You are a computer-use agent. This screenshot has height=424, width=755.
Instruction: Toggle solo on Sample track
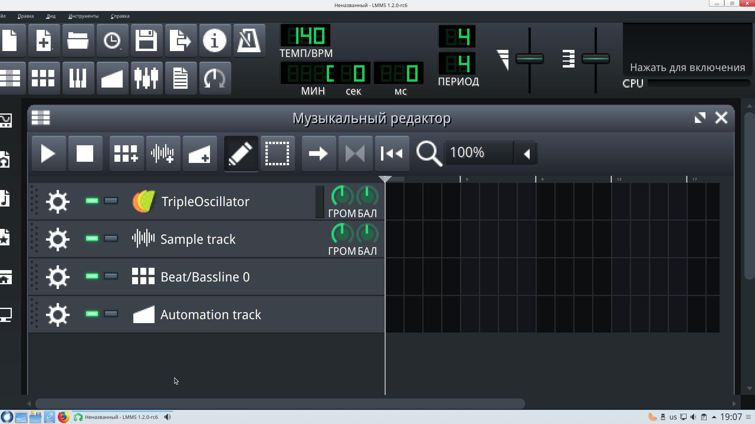tap(111, 239)
